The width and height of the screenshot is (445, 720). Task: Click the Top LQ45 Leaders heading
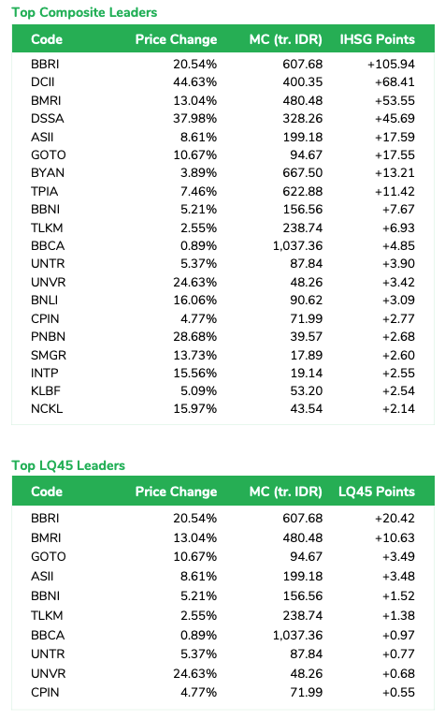(68, 465)
